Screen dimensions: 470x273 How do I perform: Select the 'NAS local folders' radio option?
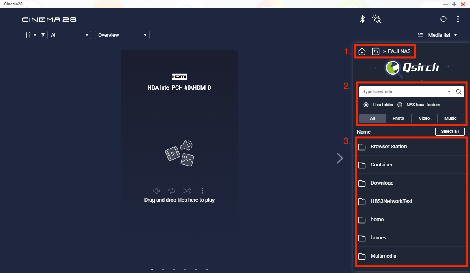(400, 105)
